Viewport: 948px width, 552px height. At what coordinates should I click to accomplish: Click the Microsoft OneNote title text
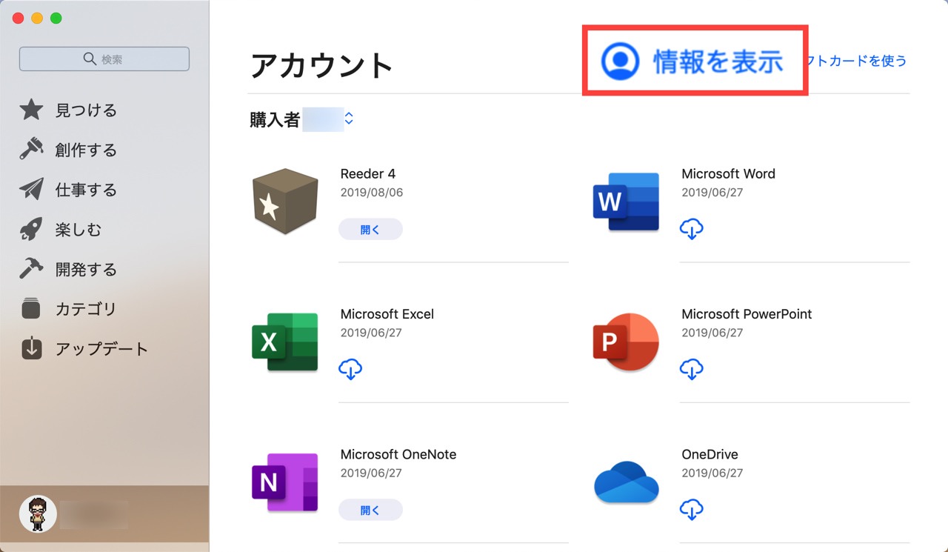coord(398,454)
